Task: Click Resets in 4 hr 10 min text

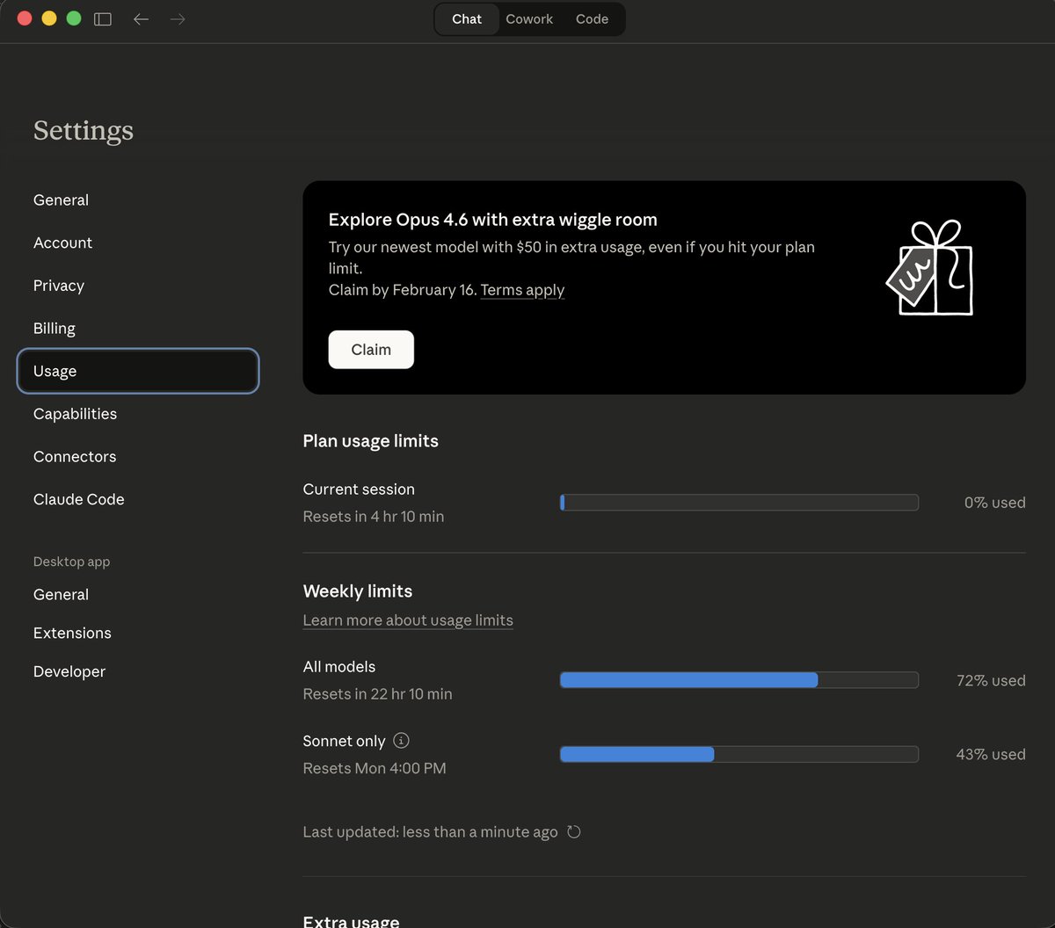Action: pyautogui.click(x=374, y=517)
